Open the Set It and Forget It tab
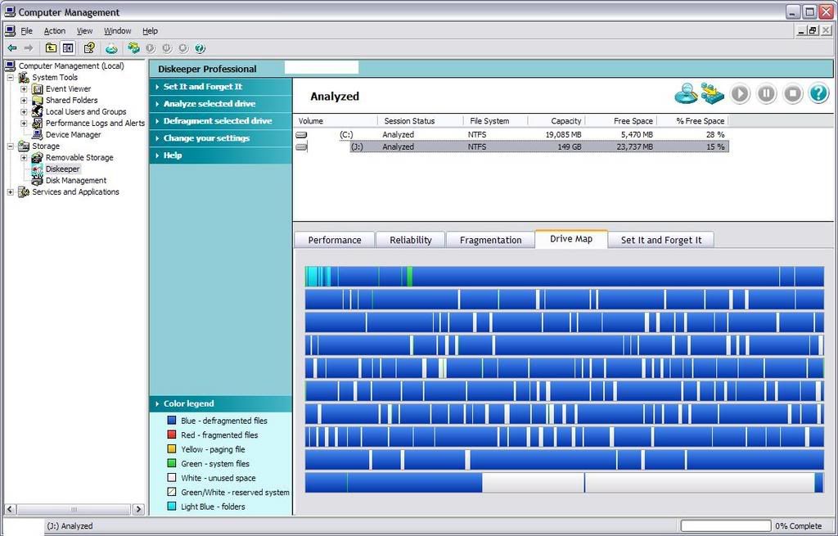This screenshot has width=838, height=536. pos(661,240)
